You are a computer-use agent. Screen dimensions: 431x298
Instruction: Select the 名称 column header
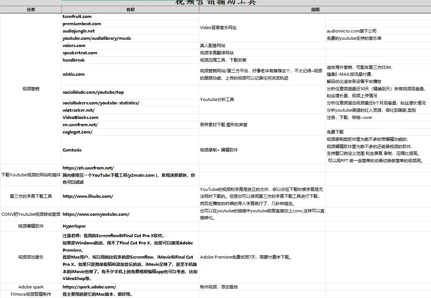[130, 10]
